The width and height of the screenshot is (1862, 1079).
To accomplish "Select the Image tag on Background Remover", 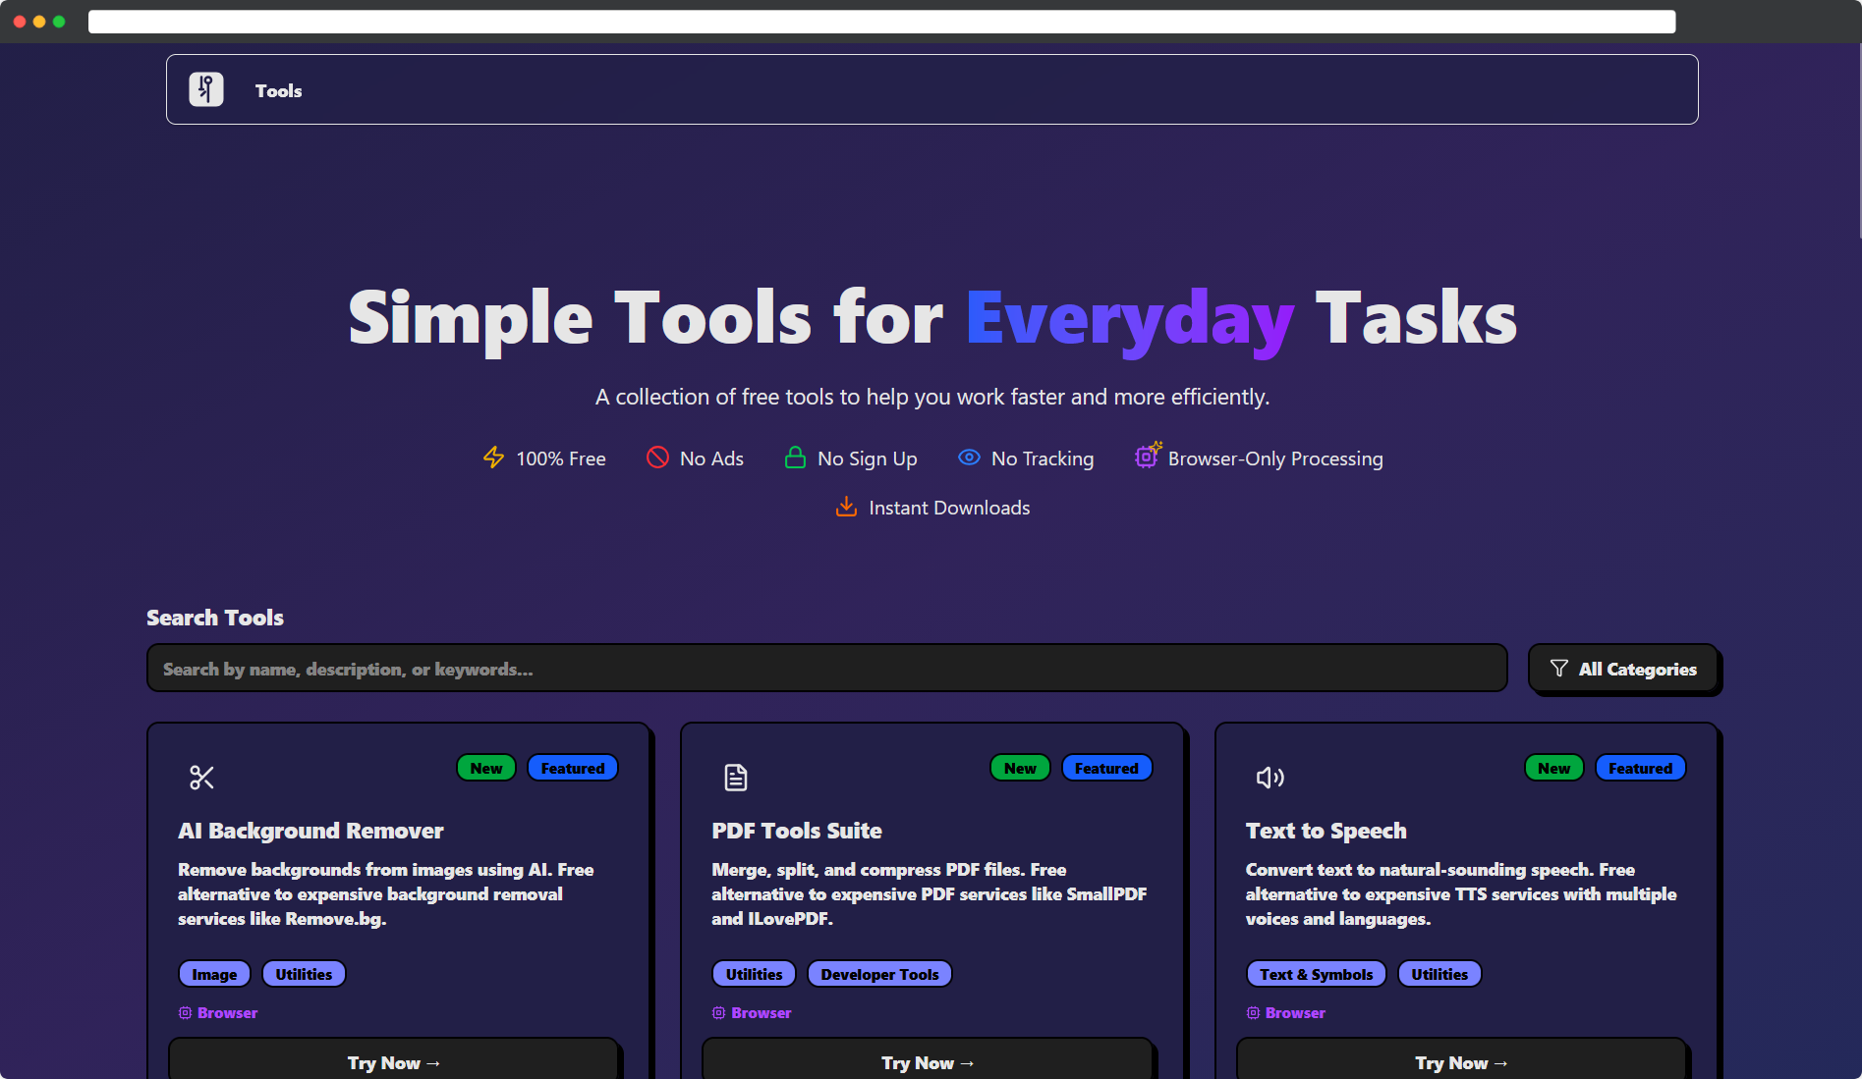I will pos(214,974).
